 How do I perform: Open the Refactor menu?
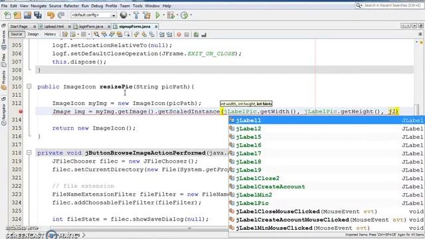click(x=71, y=6)
